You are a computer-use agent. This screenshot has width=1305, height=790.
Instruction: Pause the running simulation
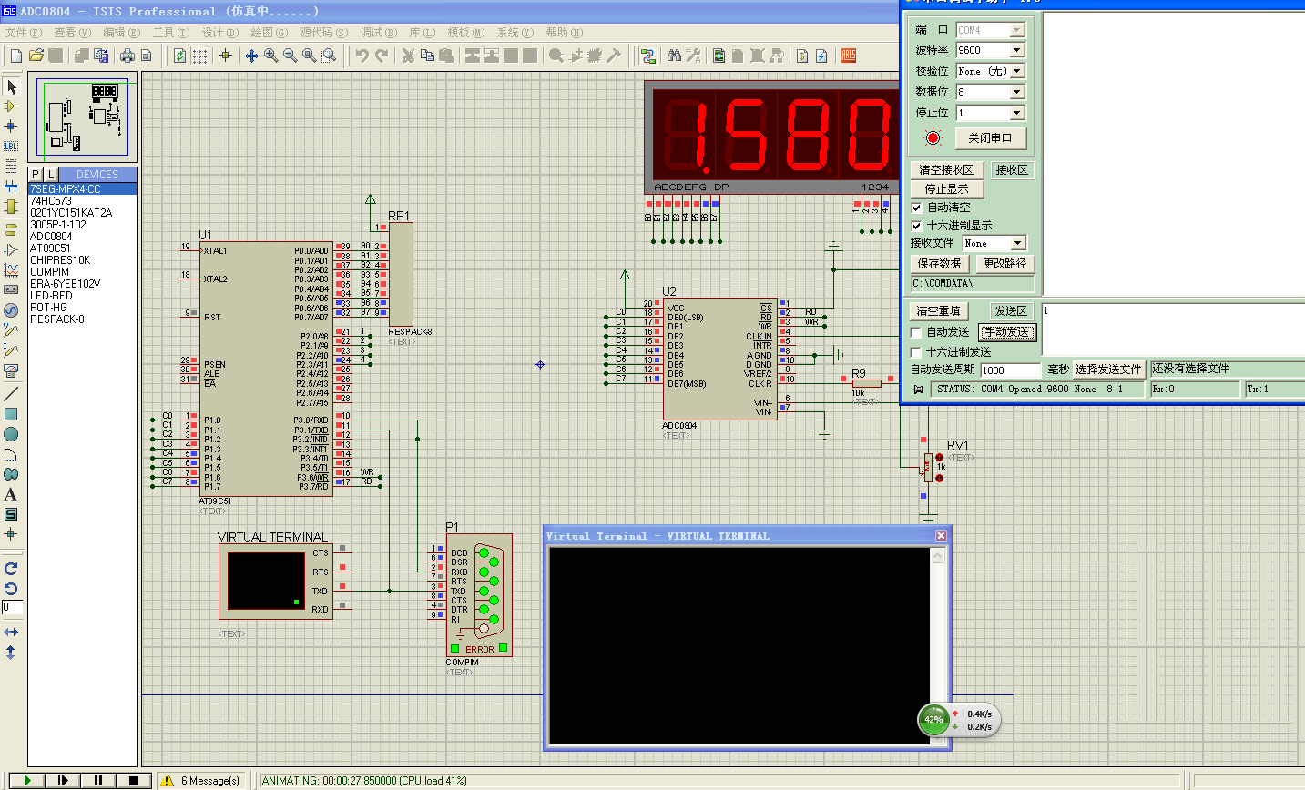point(98,780)
